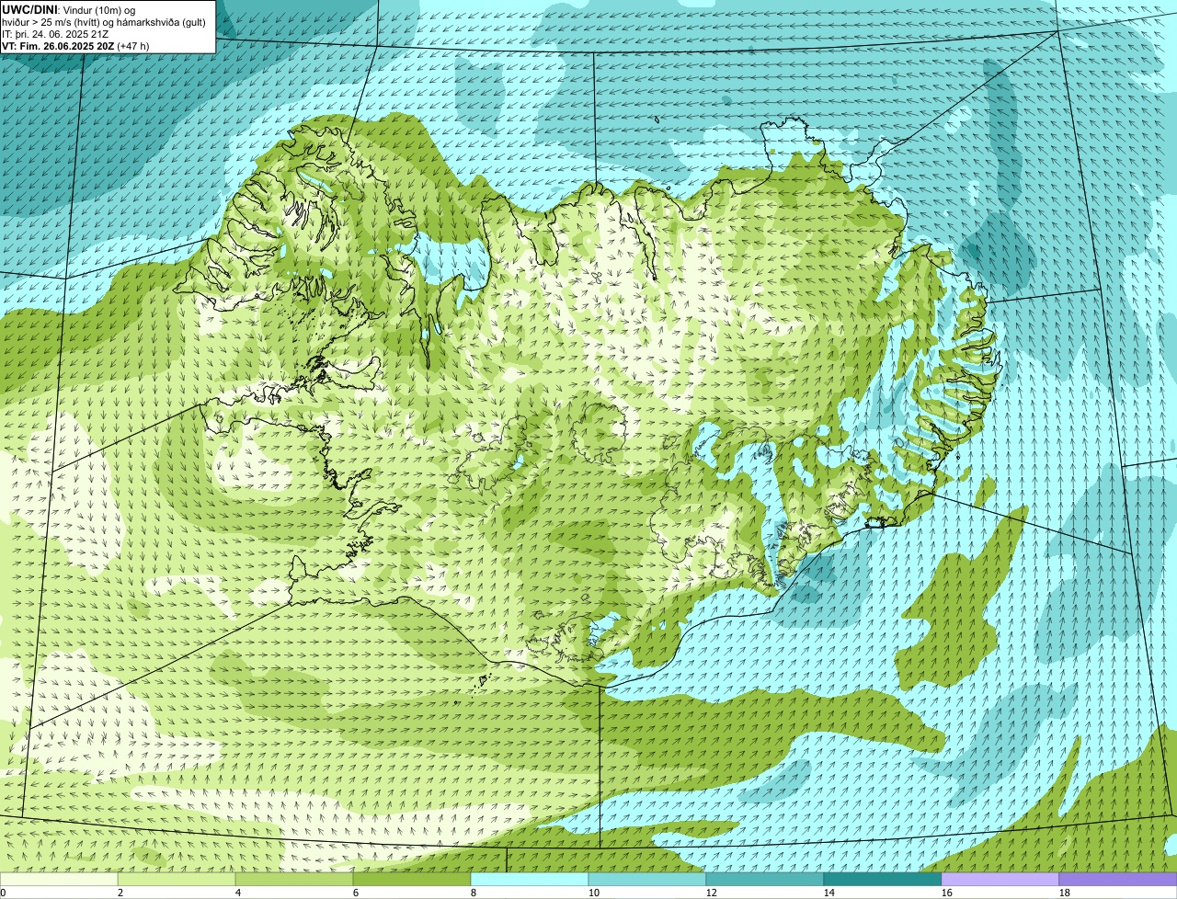Select the legend swatch between 10 and 12
Viewport: 1177px width, 899px height.
pyautogui.click(x=647, y=880)
